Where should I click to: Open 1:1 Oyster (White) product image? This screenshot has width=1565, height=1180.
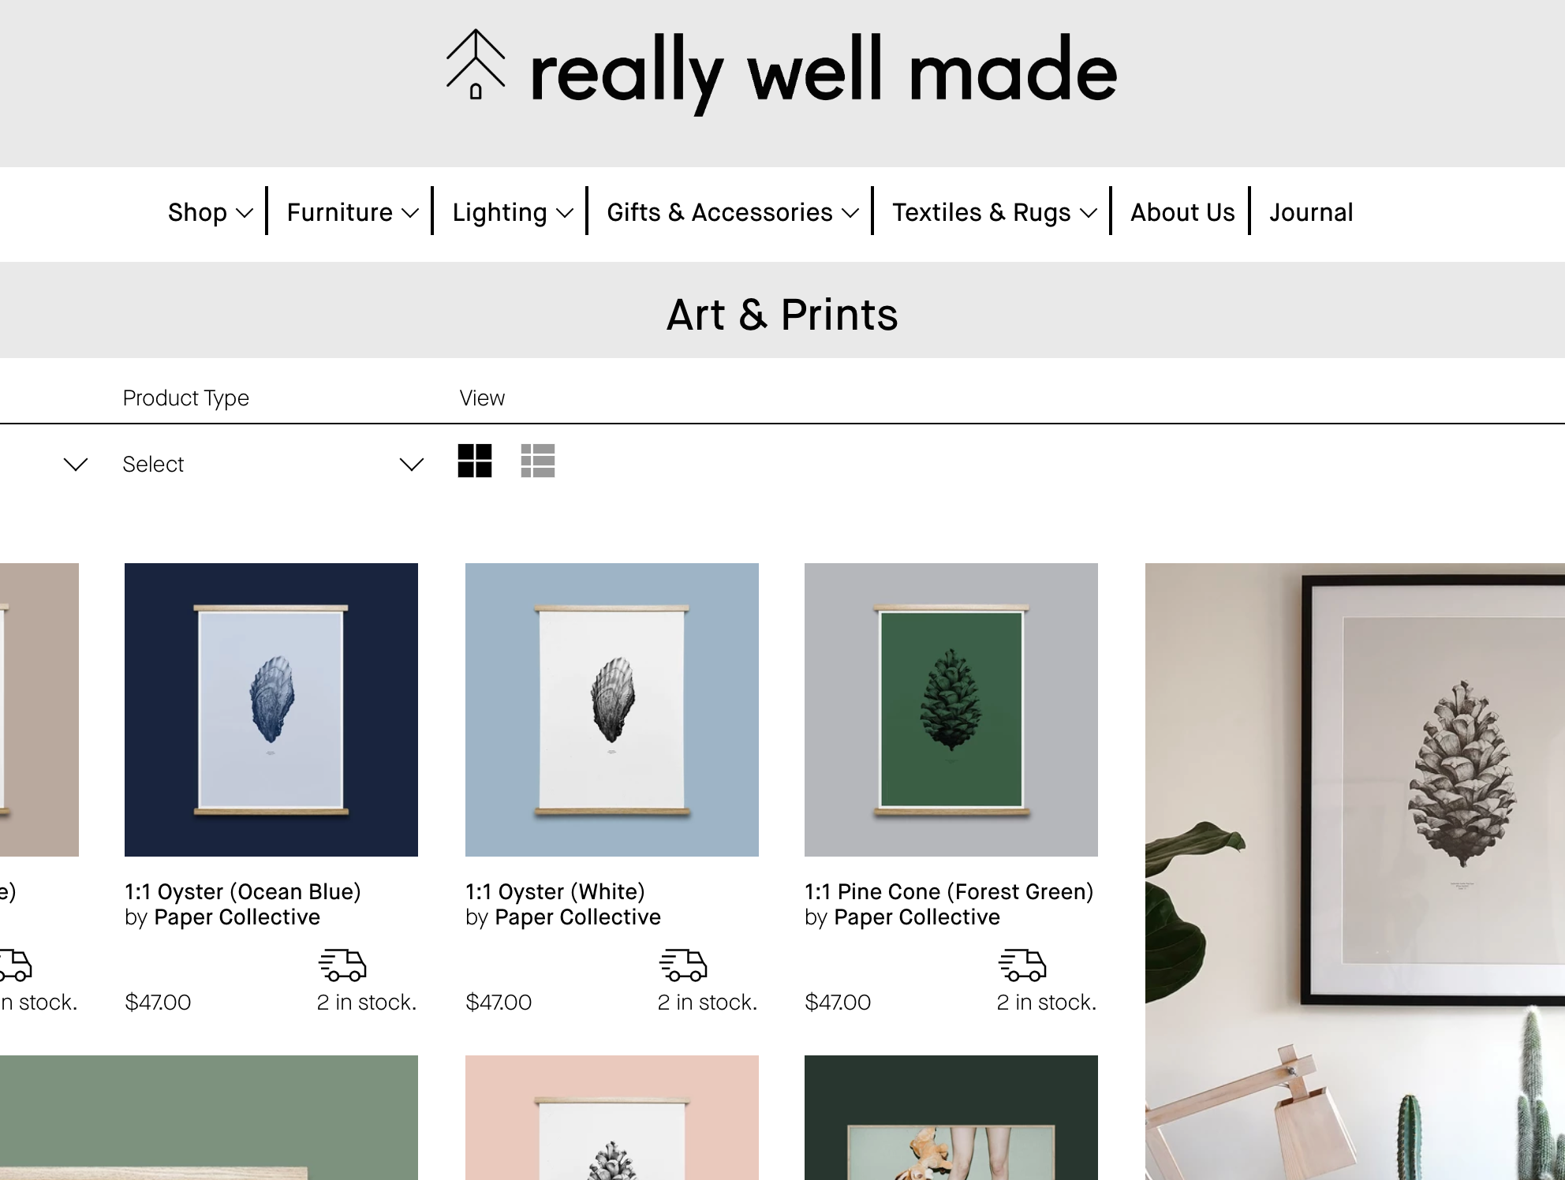612,709
